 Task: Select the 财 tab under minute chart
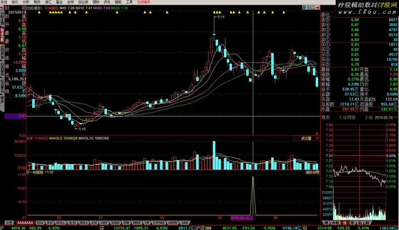(367, 222)
